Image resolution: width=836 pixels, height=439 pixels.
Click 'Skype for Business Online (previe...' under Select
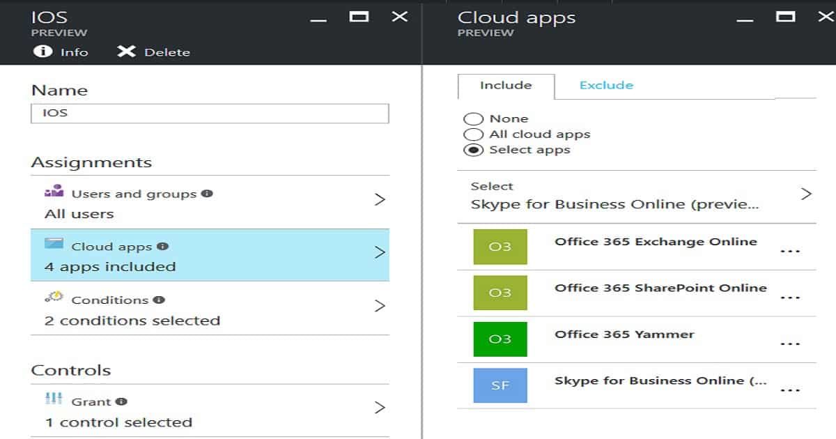(x=615, y=205)
